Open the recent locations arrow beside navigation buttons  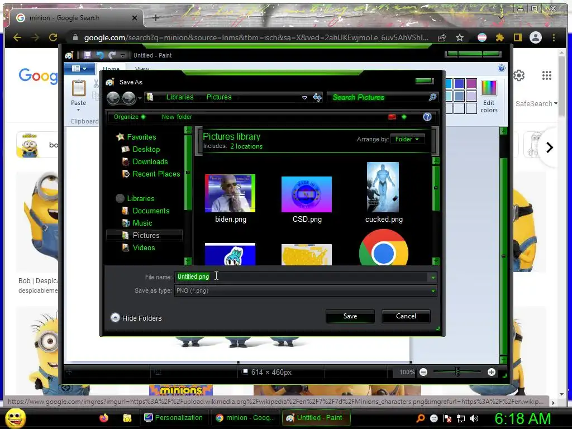click(140, 98)
